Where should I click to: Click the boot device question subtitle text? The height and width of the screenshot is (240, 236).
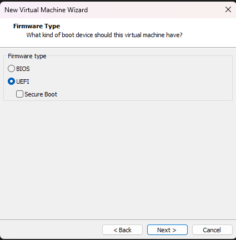point(104,35)
